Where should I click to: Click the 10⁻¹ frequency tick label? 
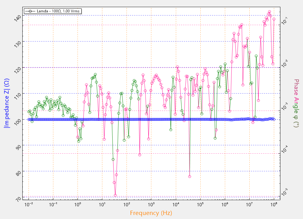coord(53,204)
